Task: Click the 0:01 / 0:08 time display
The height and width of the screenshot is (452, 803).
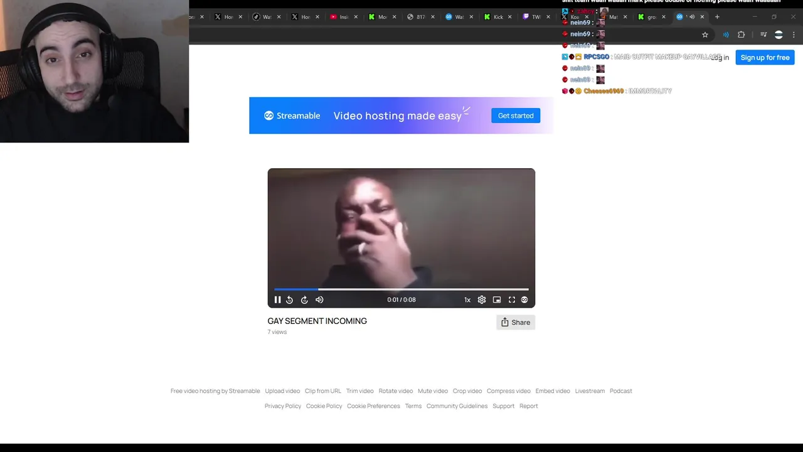Action: (401, 300)
